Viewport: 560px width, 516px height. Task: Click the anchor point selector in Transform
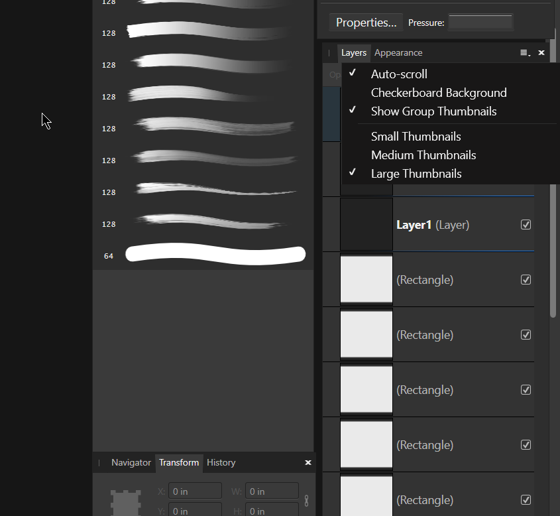(126, 503)
